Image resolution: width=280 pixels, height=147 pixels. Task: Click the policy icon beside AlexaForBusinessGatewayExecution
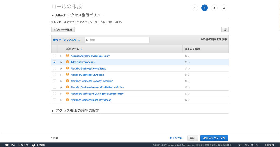[67, 81]
